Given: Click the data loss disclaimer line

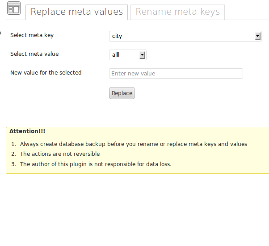Looking at the screenshot, I should click(96, 164).
